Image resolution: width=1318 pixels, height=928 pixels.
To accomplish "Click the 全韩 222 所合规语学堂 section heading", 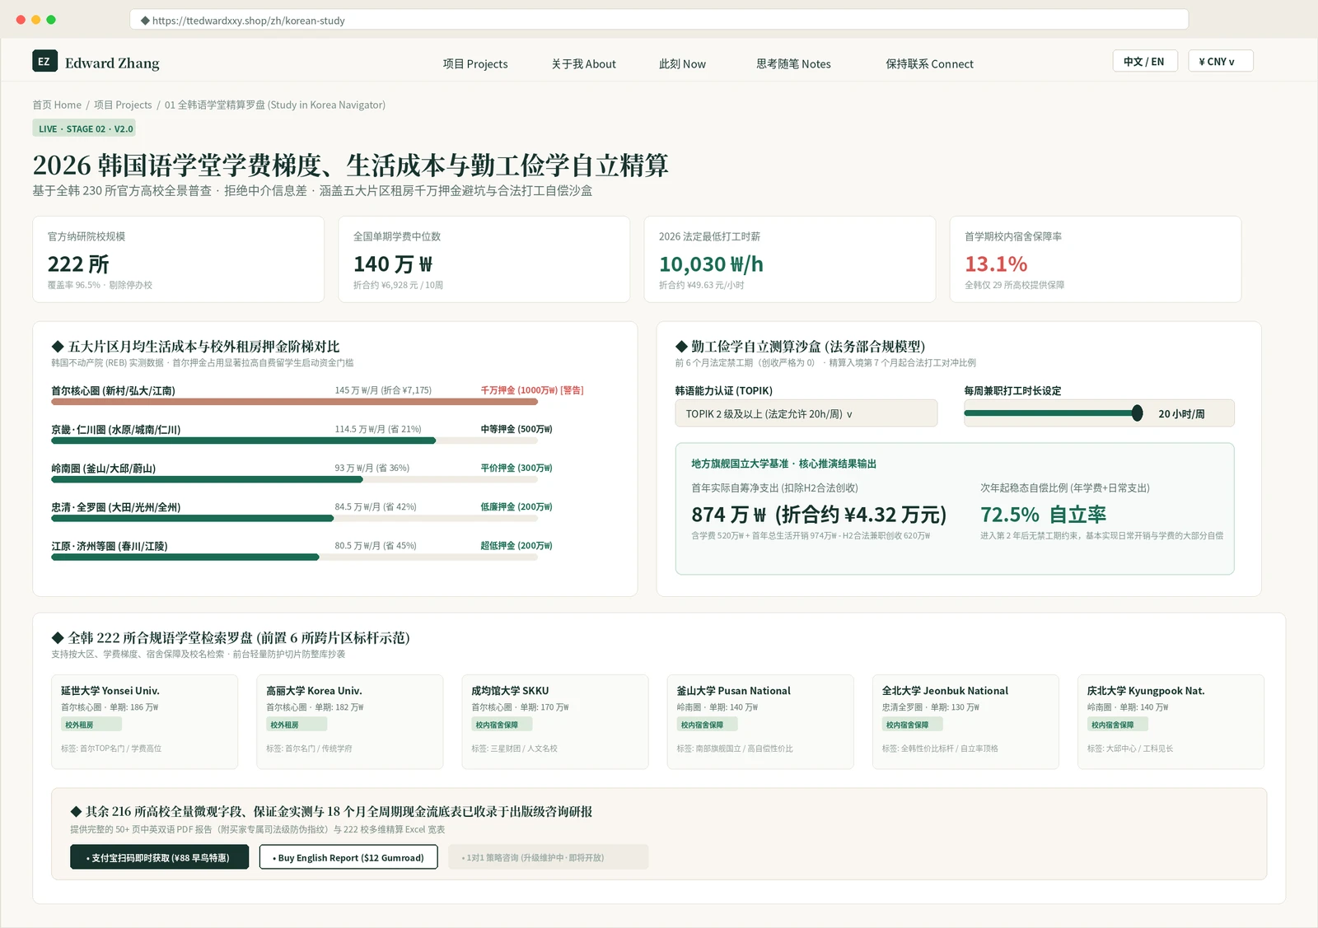I will [x=231, y=637].
